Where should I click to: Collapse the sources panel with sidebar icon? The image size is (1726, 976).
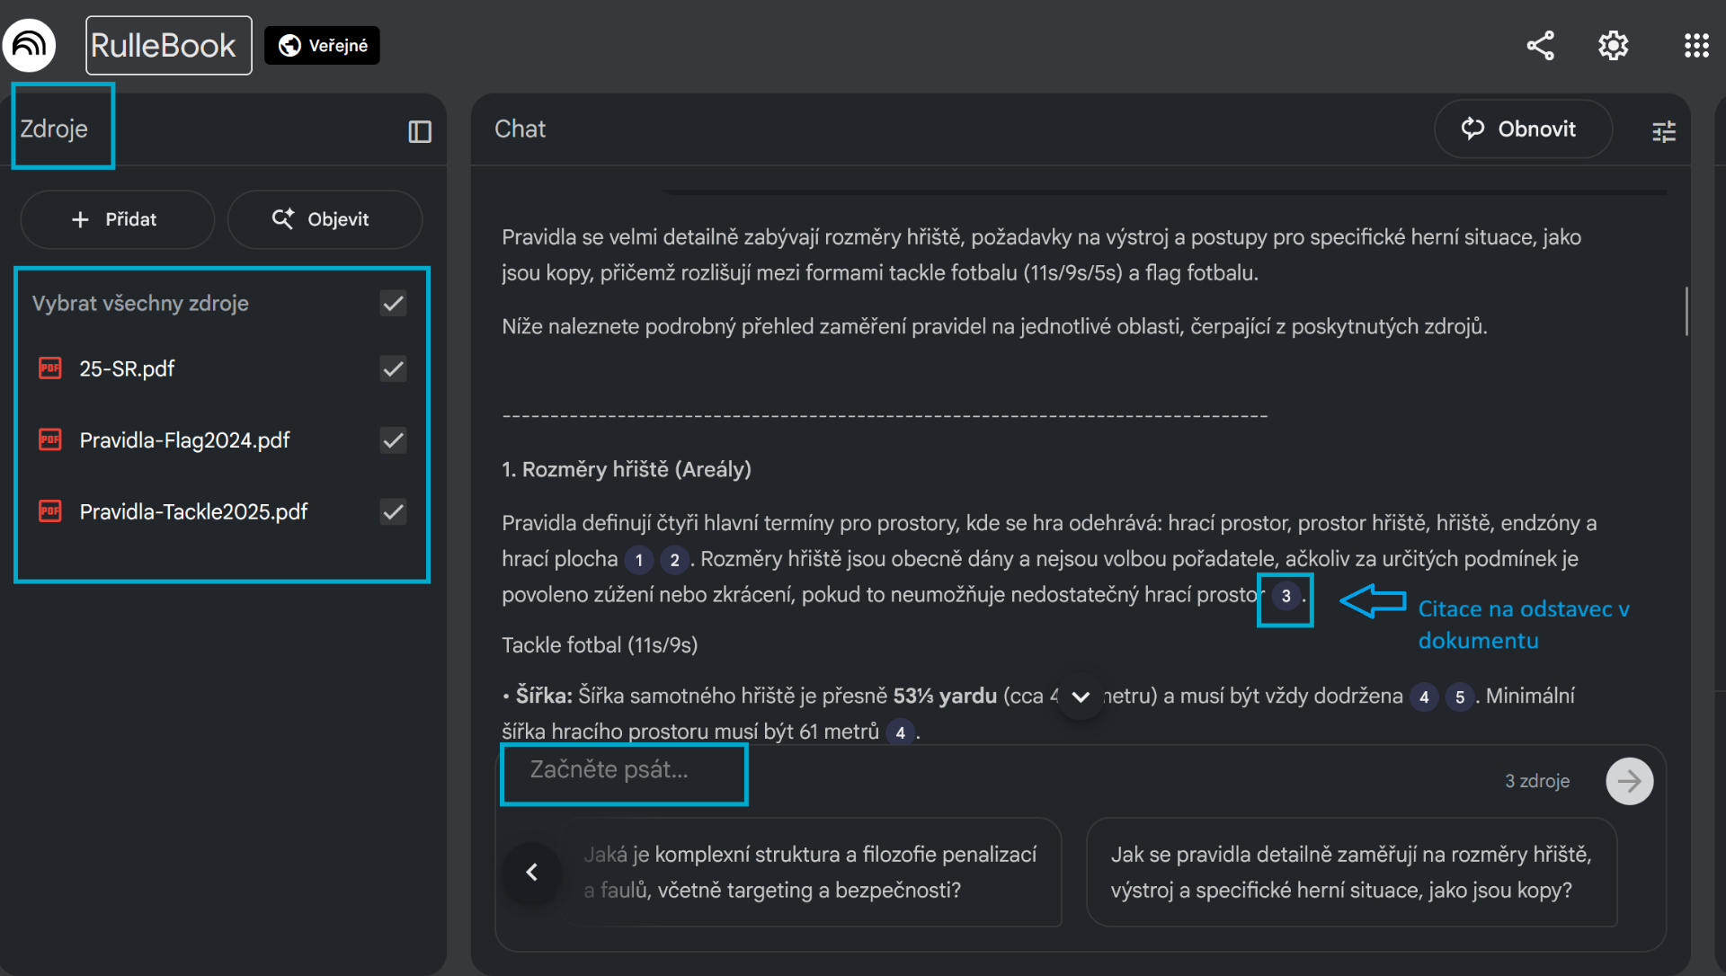click(420, 131)
